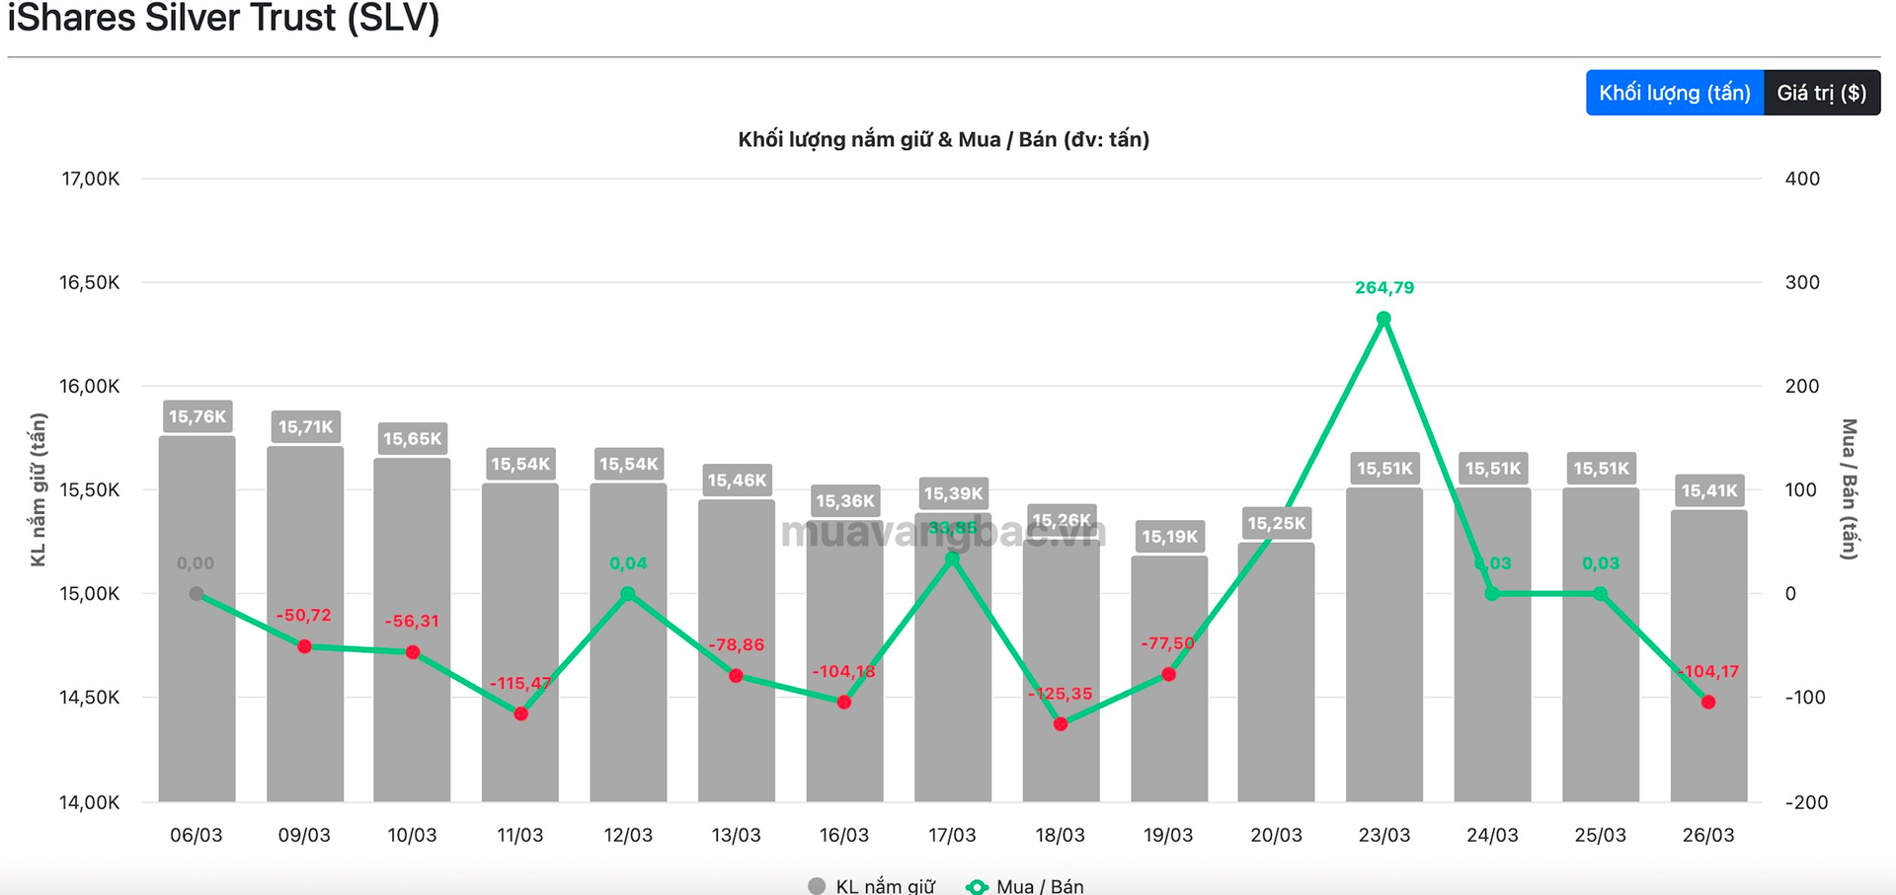The height and width of the screenshot is (895, 1896).
Task: Click the green Mua / Bán legend marker
Action: click(x=977, y=886)
